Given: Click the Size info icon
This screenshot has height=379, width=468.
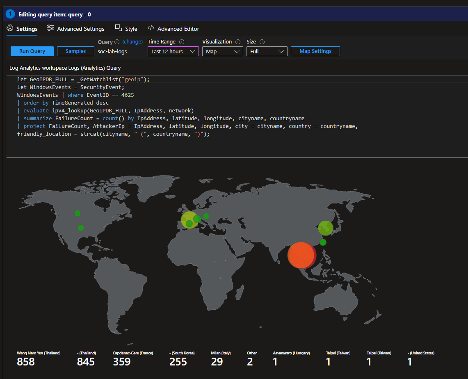Looking at the screenshot, I should tap(262, 42).
